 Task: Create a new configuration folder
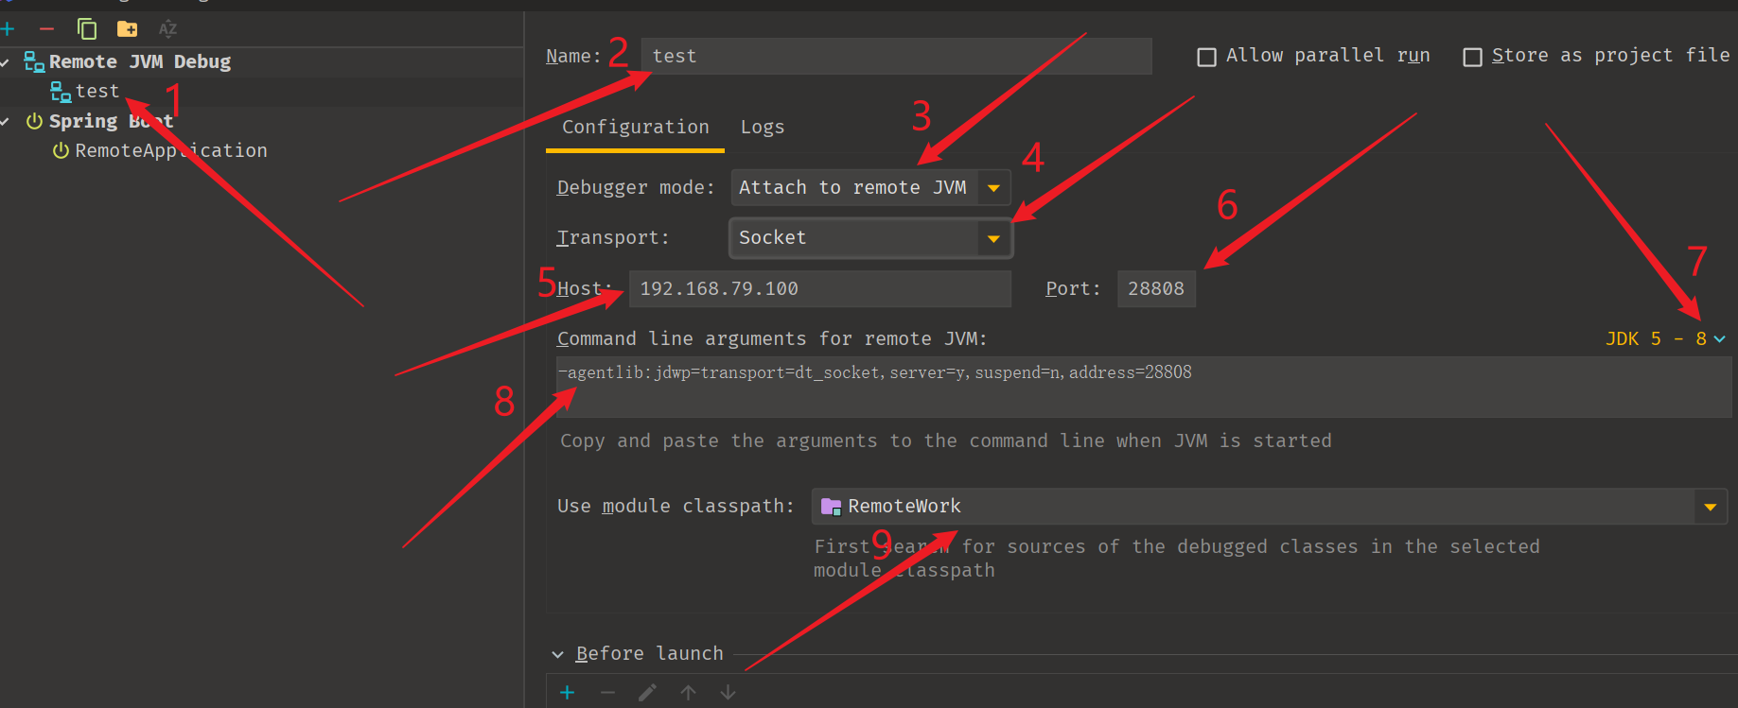tap(128, 29)
